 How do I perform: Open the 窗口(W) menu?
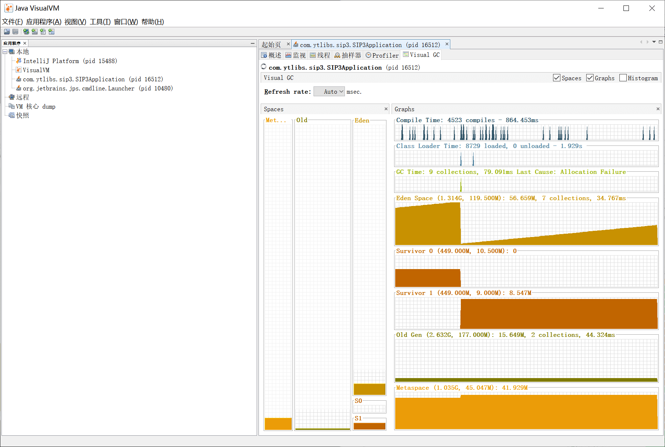126,22
